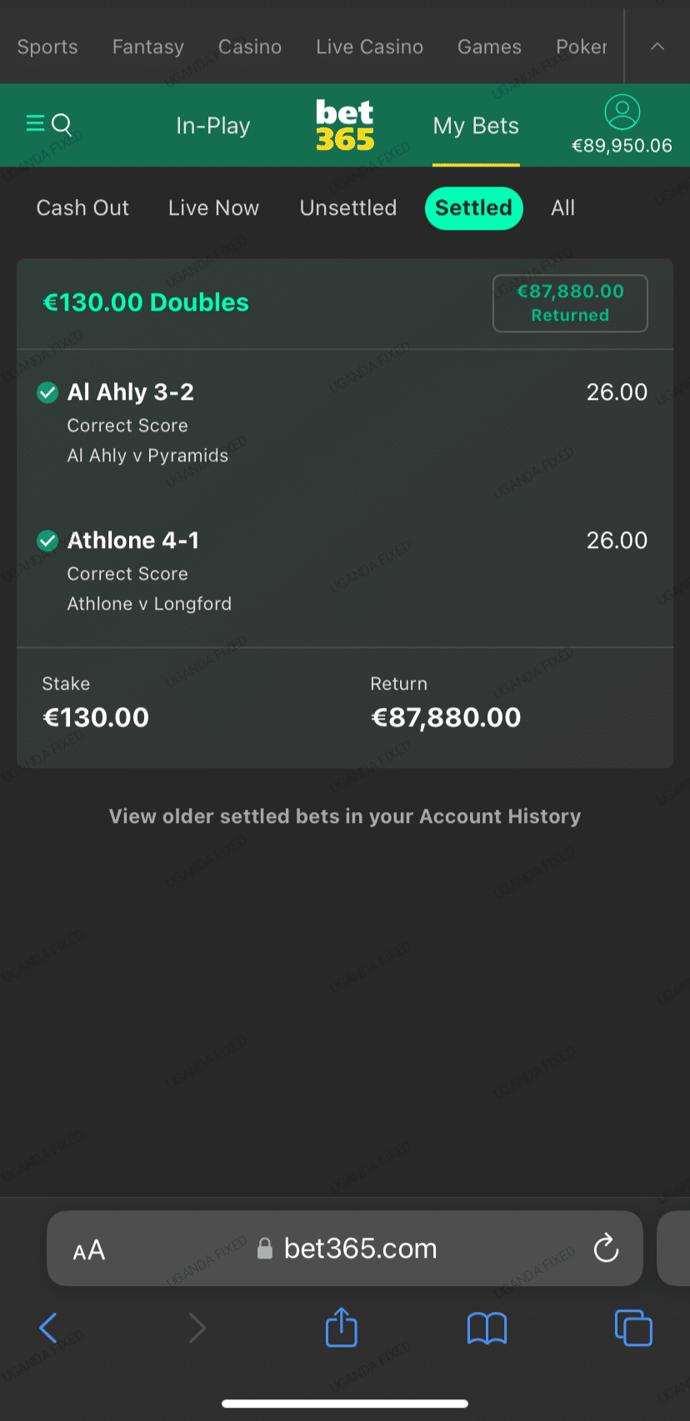The width and height of the screenshot is (690, 1421).
Task: Select the Settled filter pill
Action: tap(473, 208)
